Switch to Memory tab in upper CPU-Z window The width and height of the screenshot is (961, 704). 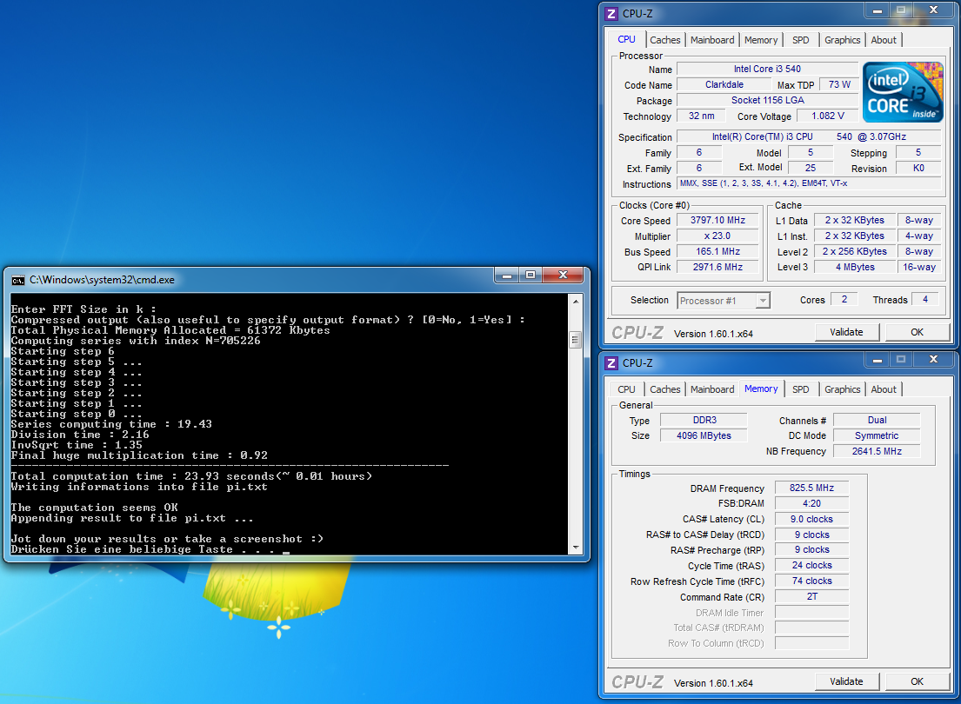pos(761,40)
